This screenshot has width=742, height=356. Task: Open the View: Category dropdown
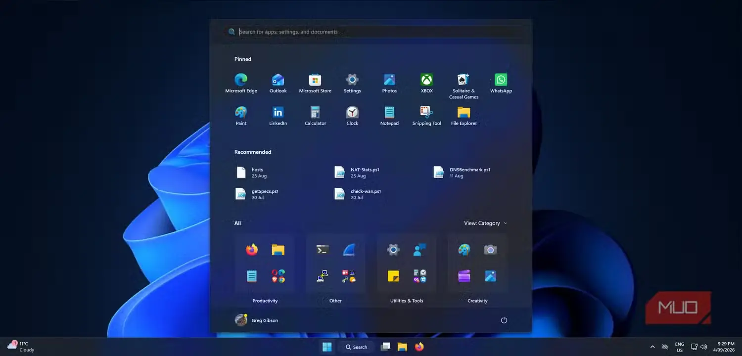(485, 223)
